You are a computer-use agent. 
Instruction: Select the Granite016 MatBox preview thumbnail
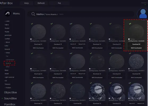[97, 91]
